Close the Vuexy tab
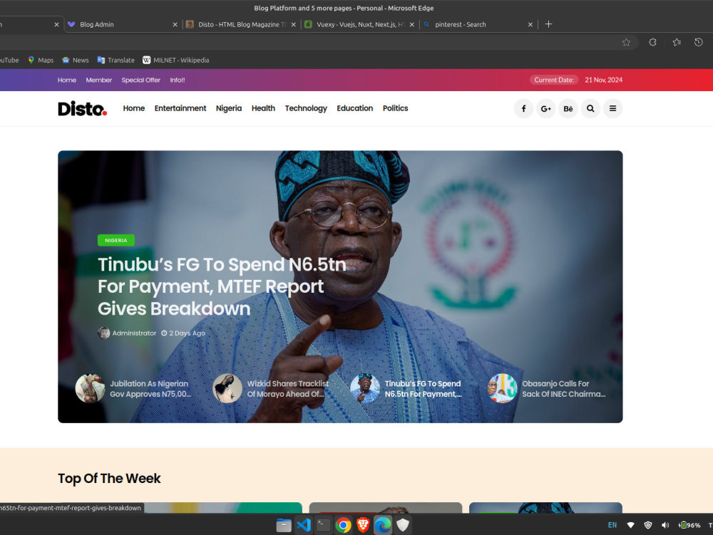The width and height of the screenshot is (713, 535). pos(411,24)
